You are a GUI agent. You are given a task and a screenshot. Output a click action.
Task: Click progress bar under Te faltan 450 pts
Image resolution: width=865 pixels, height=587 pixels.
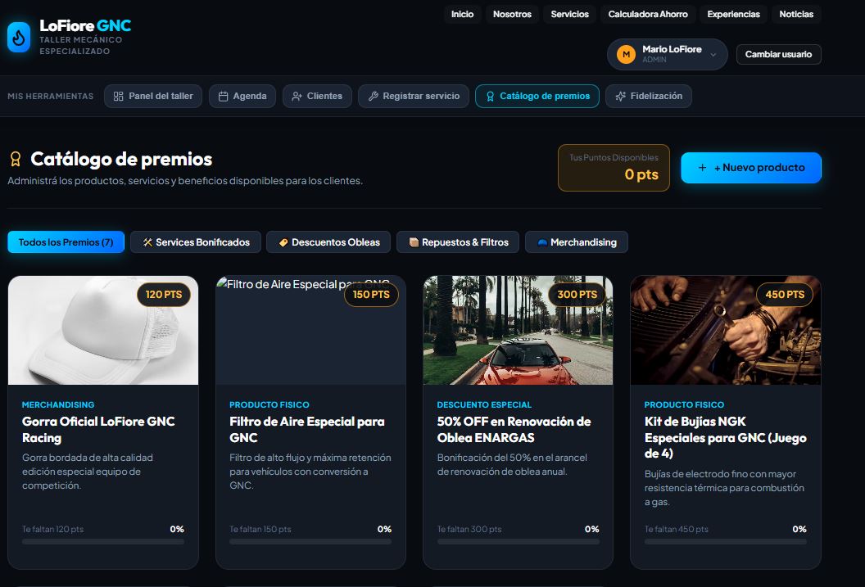click(x=726, y=542)
